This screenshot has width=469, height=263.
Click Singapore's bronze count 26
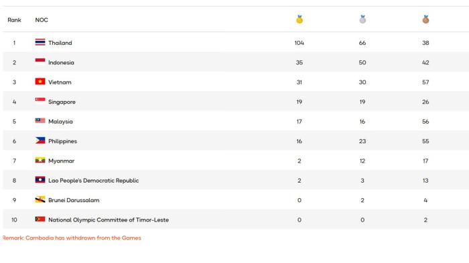click(x=425, y=102)
